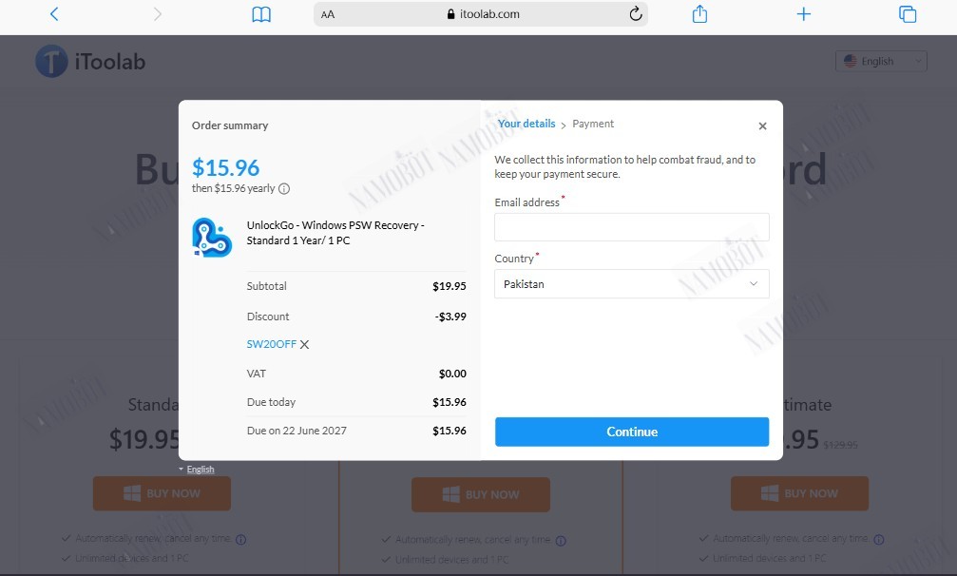This screenshot has height=576, width=957.
Task: Open the Country dropdown showing Pakistan
Action: [x=632, y=284]
